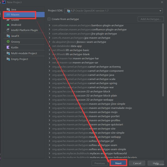The height and width of the screenshot is (167, 167).
Task: Click the Maven 'm' icon
Action: click(x=8, y=15)
